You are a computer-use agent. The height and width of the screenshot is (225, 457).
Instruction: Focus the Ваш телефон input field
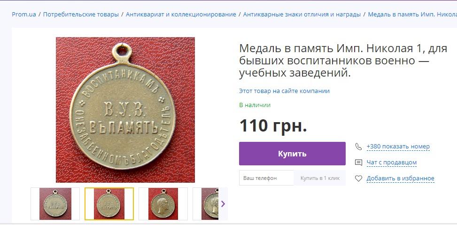tap(266, 178)
